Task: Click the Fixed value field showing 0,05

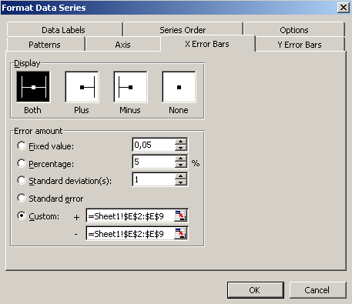Action: click(154, 145)
